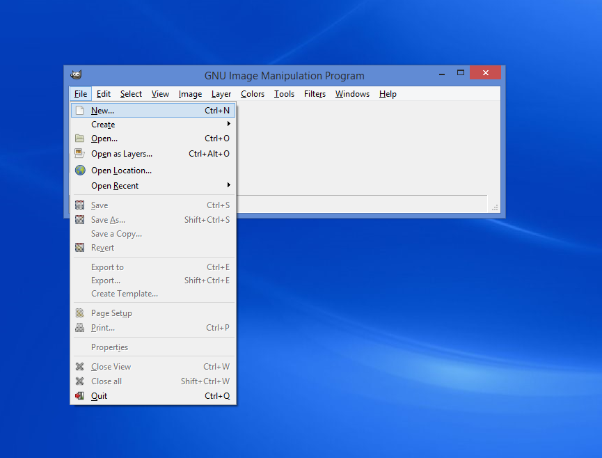Screen dimensions: 602x458
Task: Click the Ctrl+Q shortcut text
Action: tap(217, 396)
